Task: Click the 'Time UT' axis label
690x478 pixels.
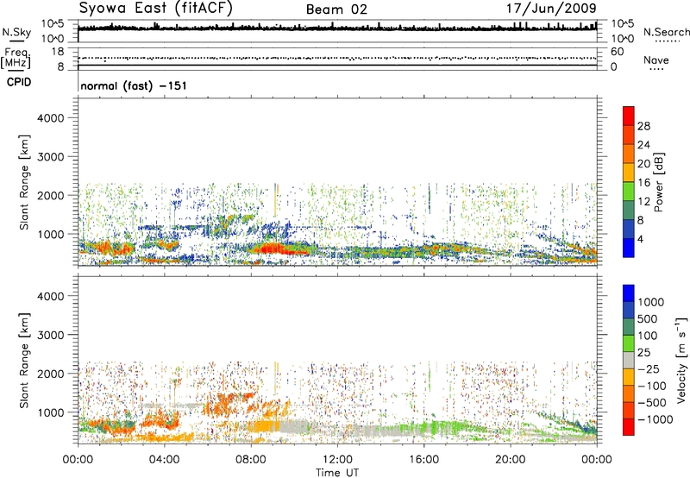Action: pyautogui.click(x=337, y=473)
